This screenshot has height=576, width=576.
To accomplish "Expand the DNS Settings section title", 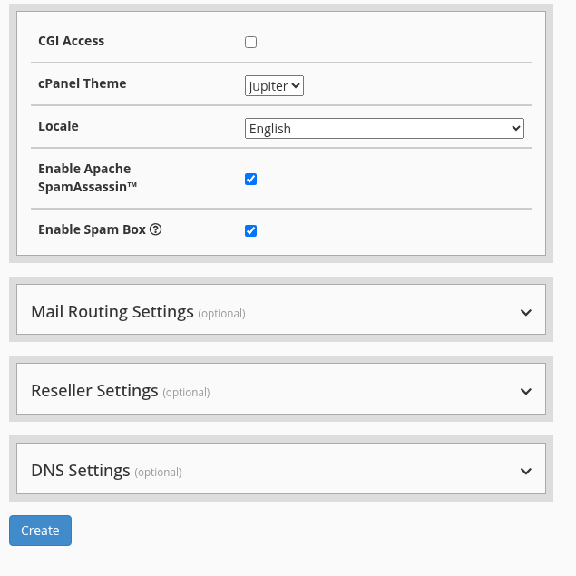I will click(x=81, y=470).
